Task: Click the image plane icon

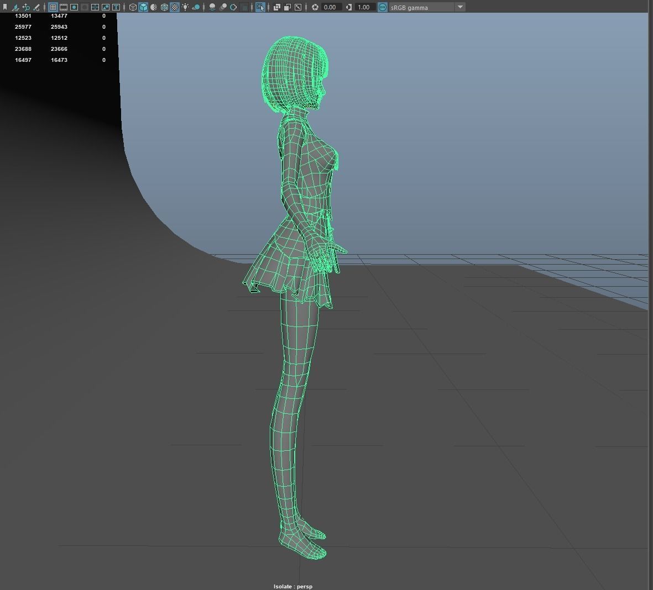Action: [x=15, y=7]
